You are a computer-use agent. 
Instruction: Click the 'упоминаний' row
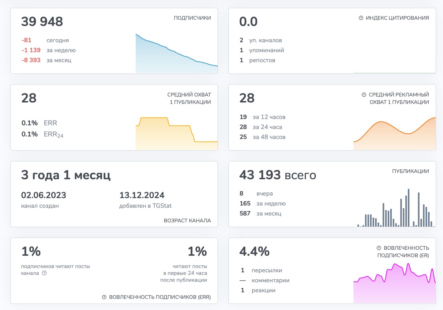point(262,50)
